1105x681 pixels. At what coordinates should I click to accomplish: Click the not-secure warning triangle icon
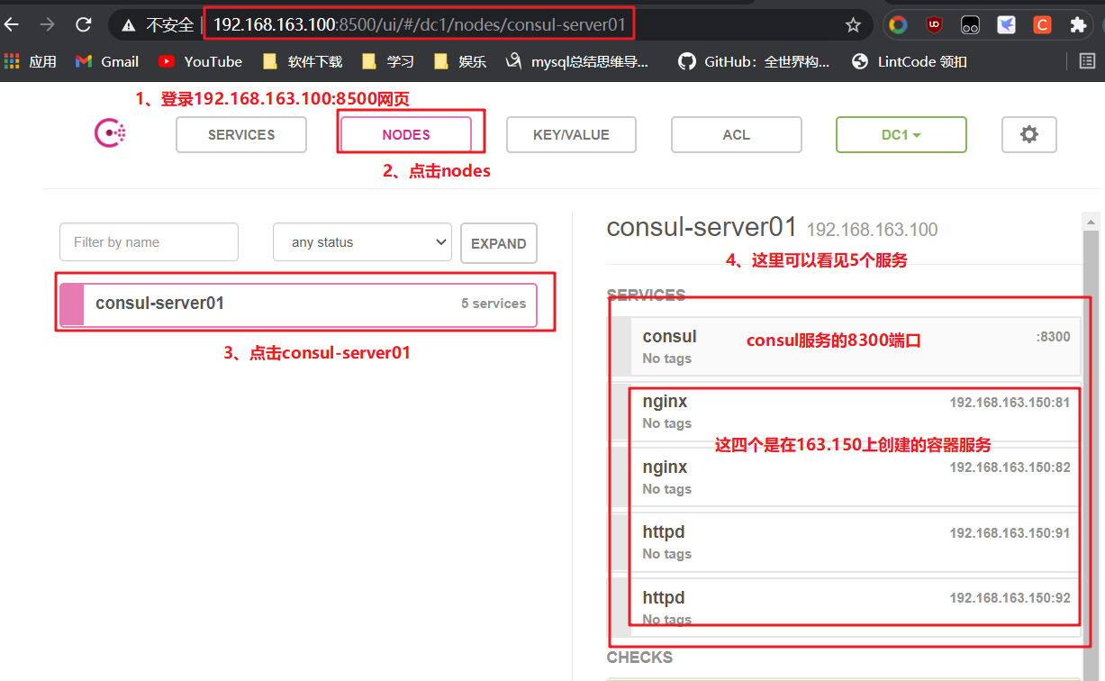click(x=129, y=25)
